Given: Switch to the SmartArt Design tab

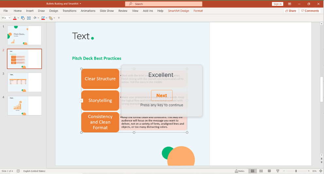Looking at the screenshot, I should click(x=179, y=11).
